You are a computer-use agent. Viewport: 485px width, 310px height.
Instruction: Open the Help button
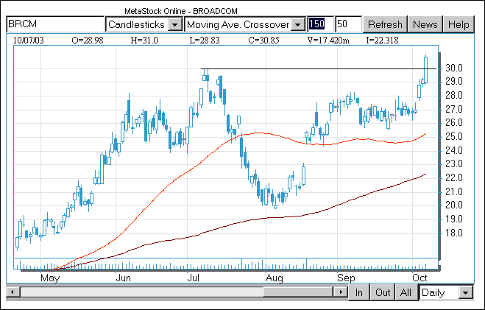pos(459,24)
